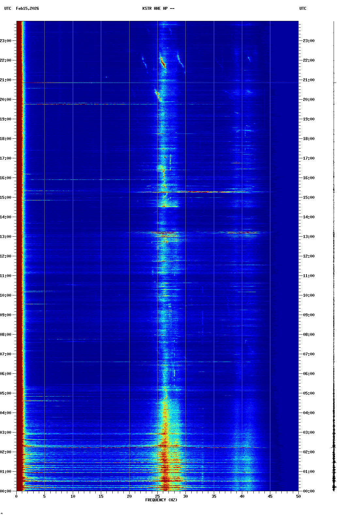The height and width of the screenshot is (517, 348).
Task: Select the 05:00 marker on left axis
Action: click(6, 393)
